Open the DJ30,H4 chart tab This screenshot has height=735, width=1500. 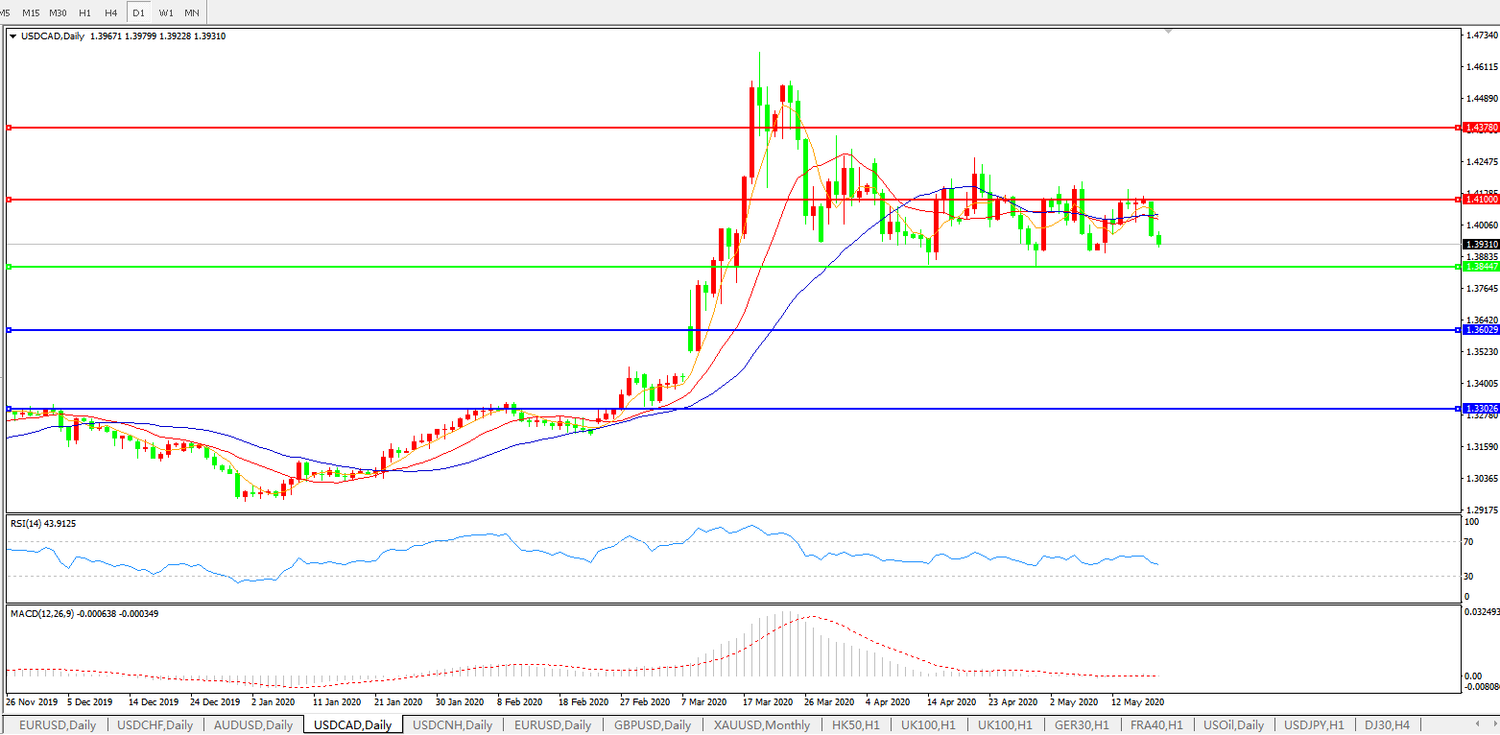[x=1387, y=725]
